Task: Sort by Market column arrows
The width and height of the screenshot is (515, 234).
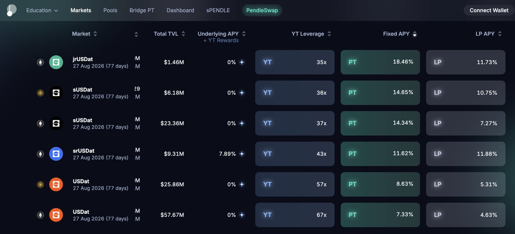Action: [95, 34]
